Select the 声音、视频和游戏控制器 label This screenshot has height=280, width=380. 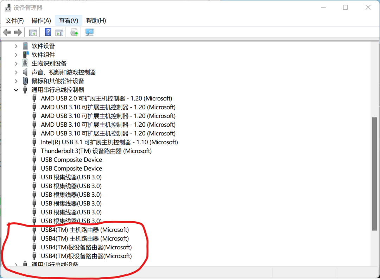pos(63,72)
